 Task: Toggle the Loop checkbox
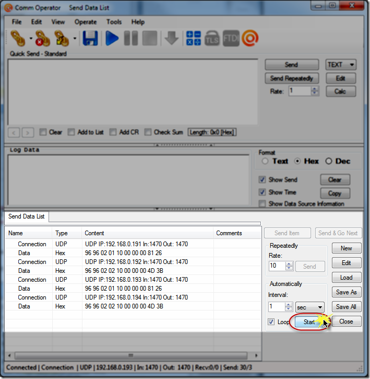271,322
